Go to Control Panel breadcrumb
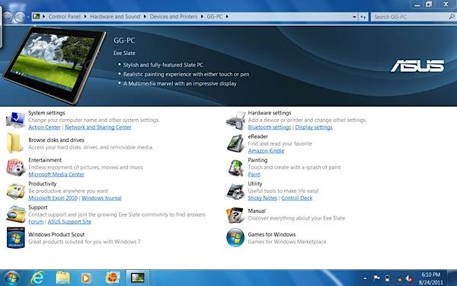The height and width of the screenshot is (286, 457). click(65, 17)
